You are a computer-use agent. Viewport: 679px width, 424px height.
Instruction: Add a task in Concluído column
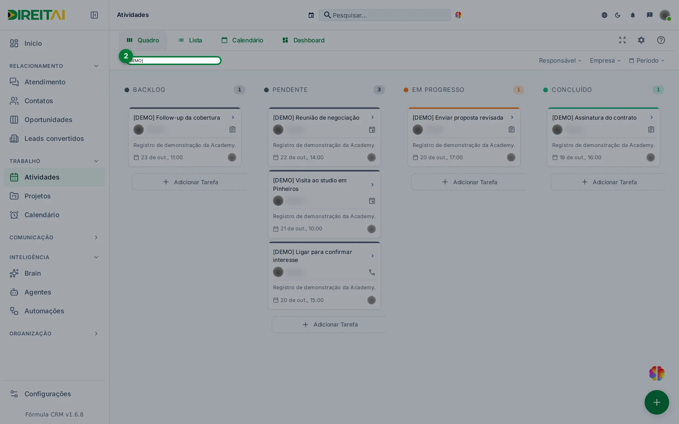[608, 182]
